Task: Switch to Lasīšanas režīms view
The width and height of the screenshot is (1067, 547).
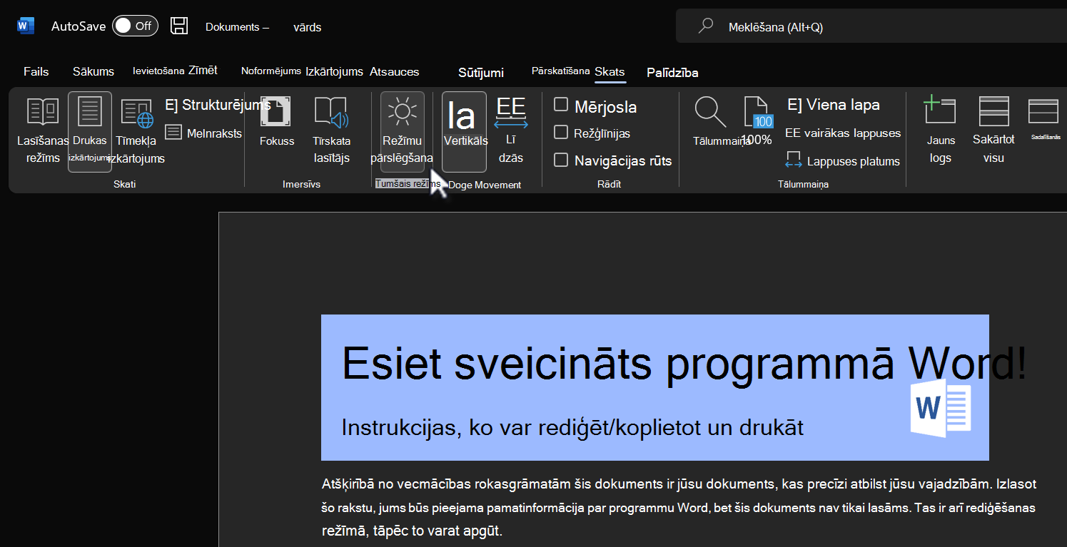Action: tap(43, 132)
